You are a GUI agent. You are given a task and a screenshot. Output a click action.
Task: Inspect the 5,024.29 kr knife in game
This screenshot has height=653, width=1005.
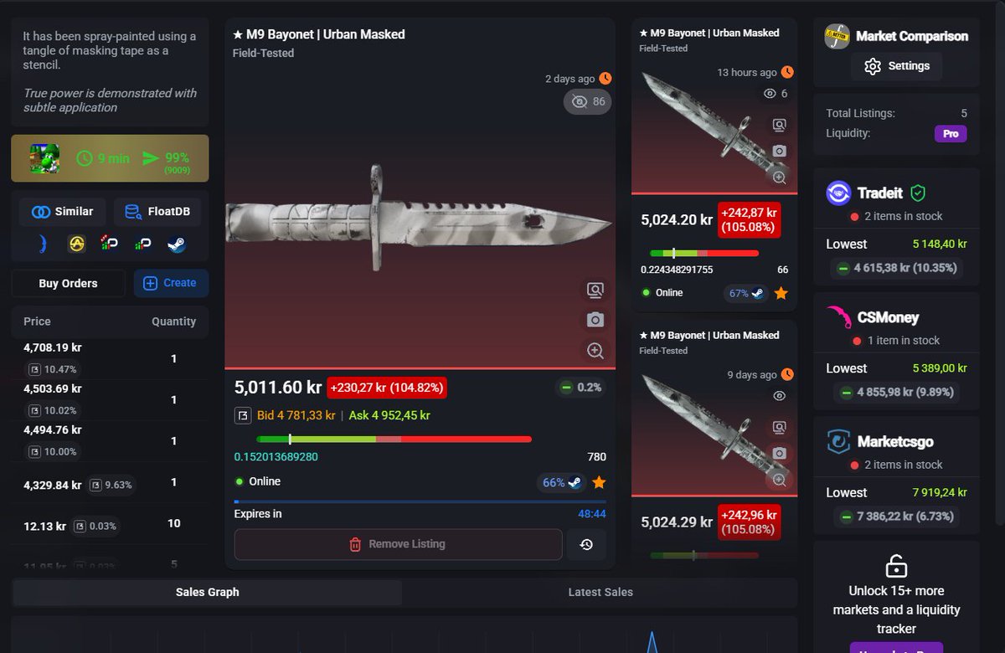tap(780, 428)
